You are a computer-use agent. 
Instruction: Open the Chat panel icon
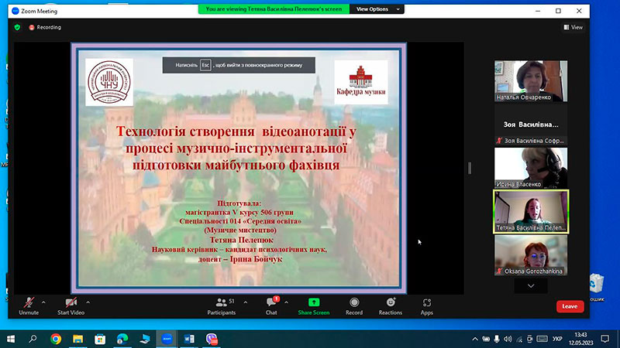pyautogui.click(x=272, y=302)
